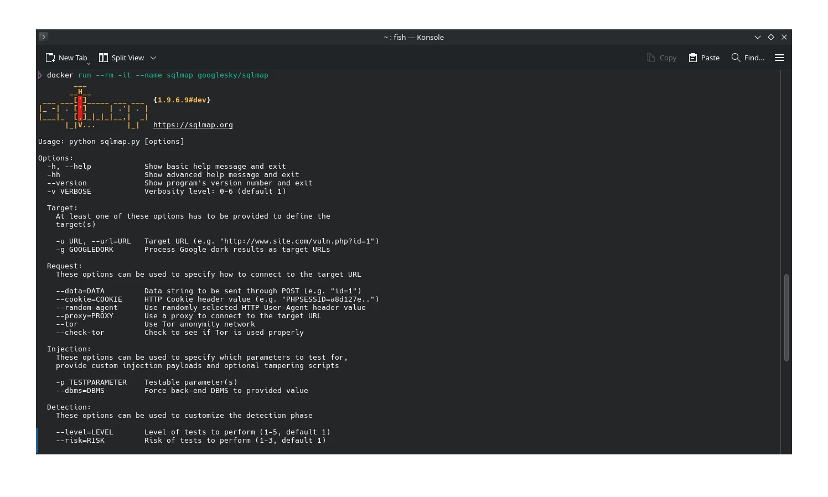Click the Split View button
The image size is (828, 497).
[121, 58]
